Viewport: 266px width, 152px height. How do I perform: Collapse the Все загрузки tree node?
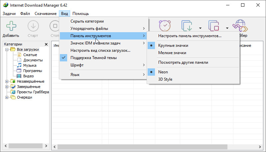(x=7, y=49)
